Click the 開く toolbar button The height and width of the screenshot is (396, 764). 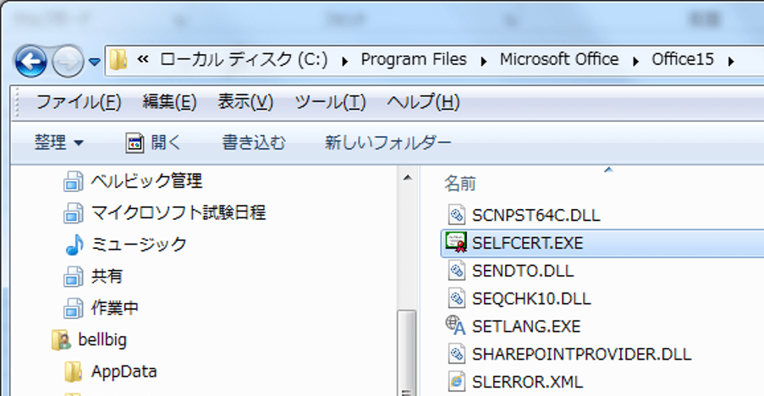(x=153, y=143)
